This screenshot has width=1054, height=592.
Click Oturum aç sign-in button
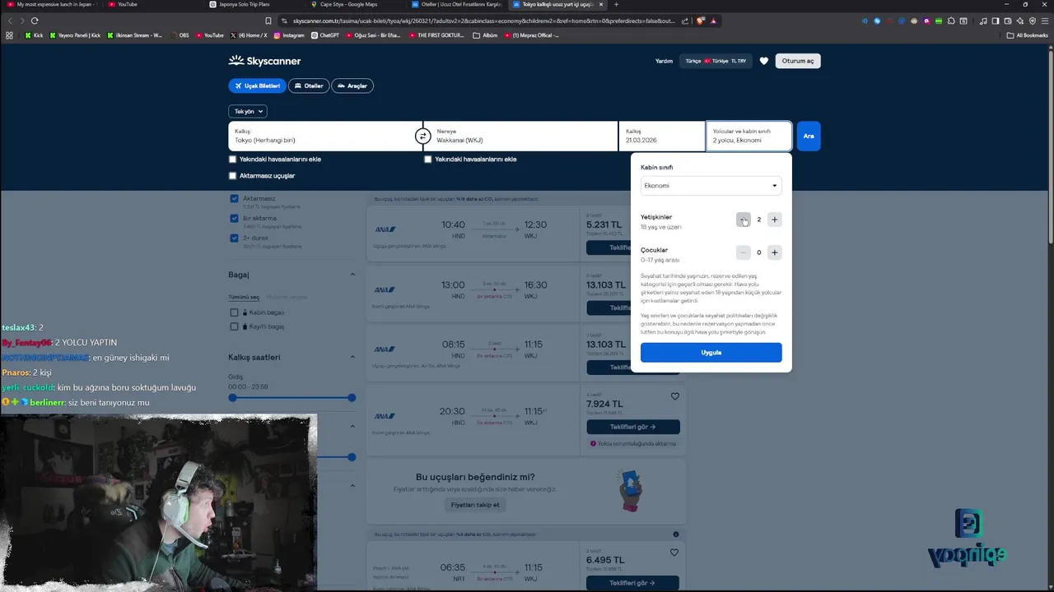point(797,61)
